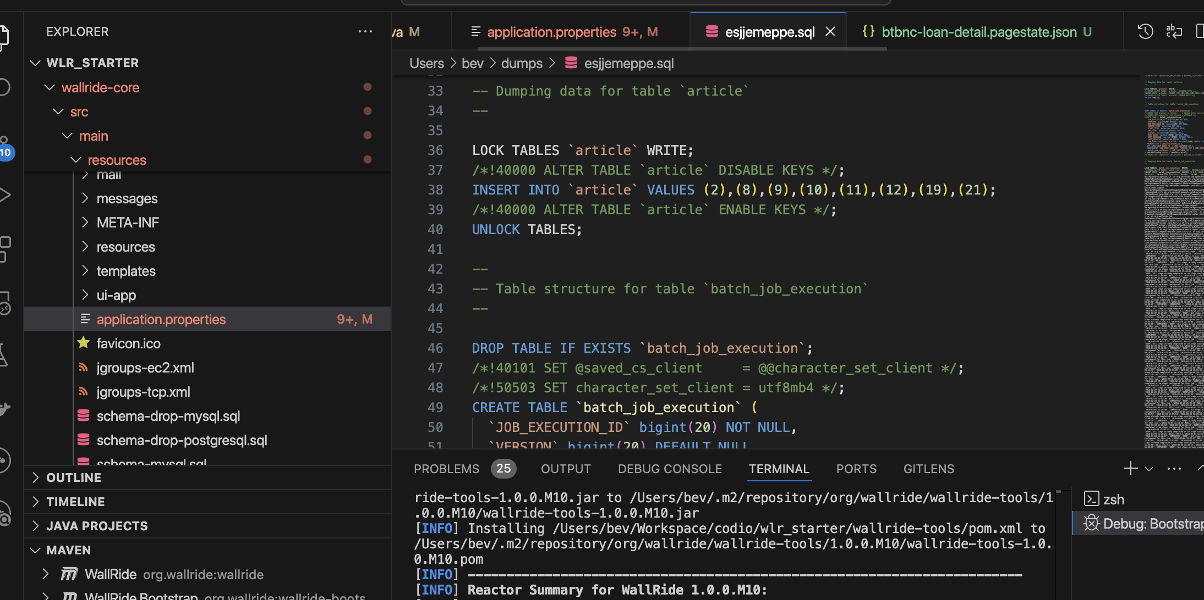
Task: Open favicon.ico in the explorer tree
Action: pyautogui.click(x=207, y=343)
